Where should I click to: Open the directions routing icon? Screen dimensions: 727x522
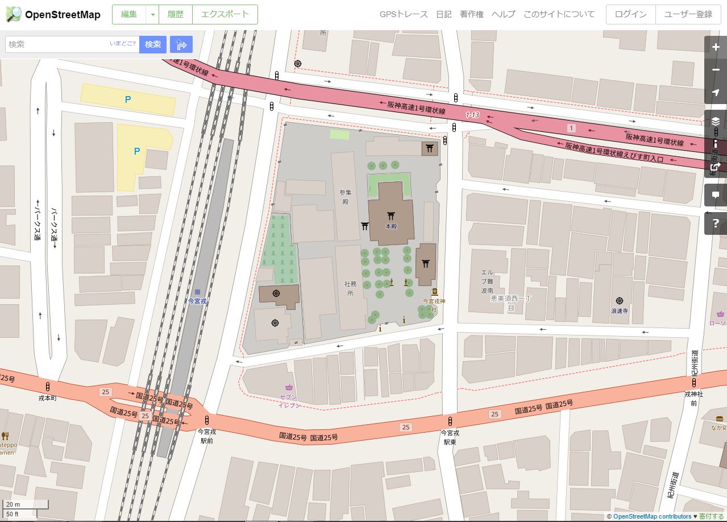click(181, 44)
